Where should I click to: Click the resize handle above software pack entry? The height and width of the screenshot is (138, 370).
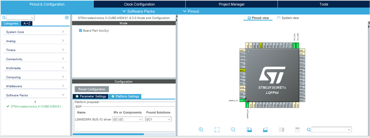click(35, 102)
